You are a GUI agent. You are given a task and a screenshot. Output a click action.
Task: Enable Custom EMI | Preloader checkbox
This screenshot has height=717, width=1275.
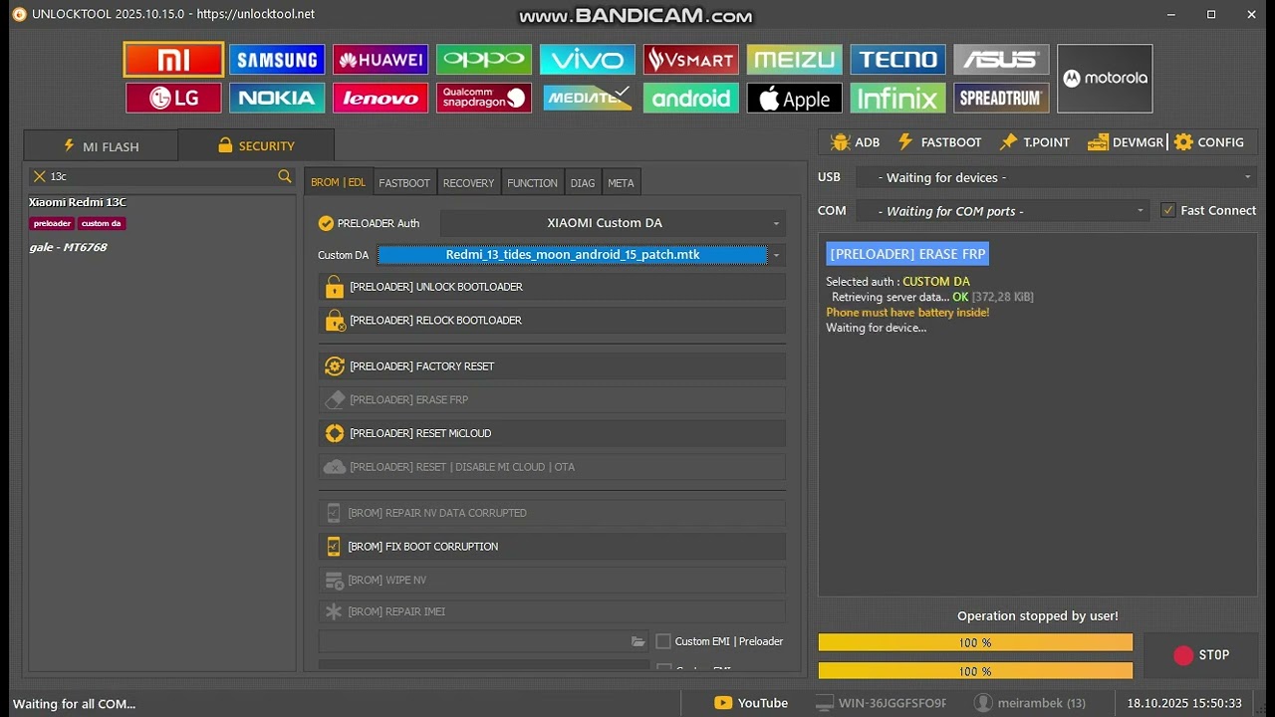pyautogui.click(x=663, y=641)
